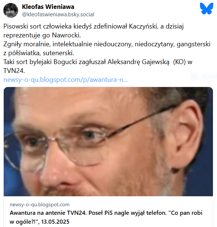
Task: Click the post line mentioning Kaczyński
Action: [x=93, y=26]
